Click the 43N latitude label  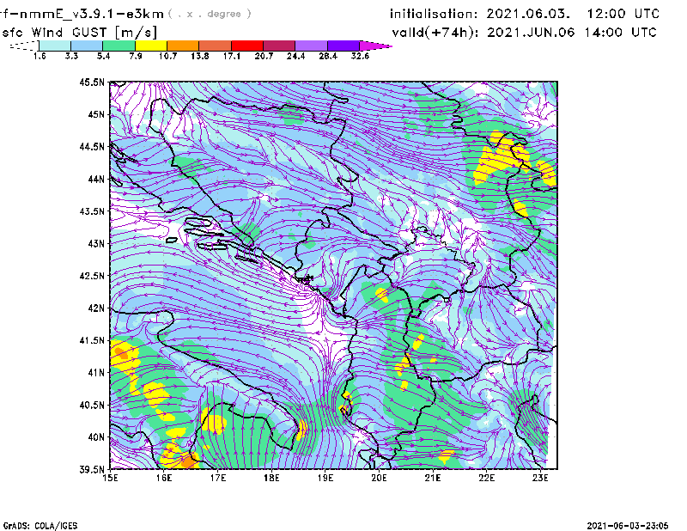coord(96,243)
